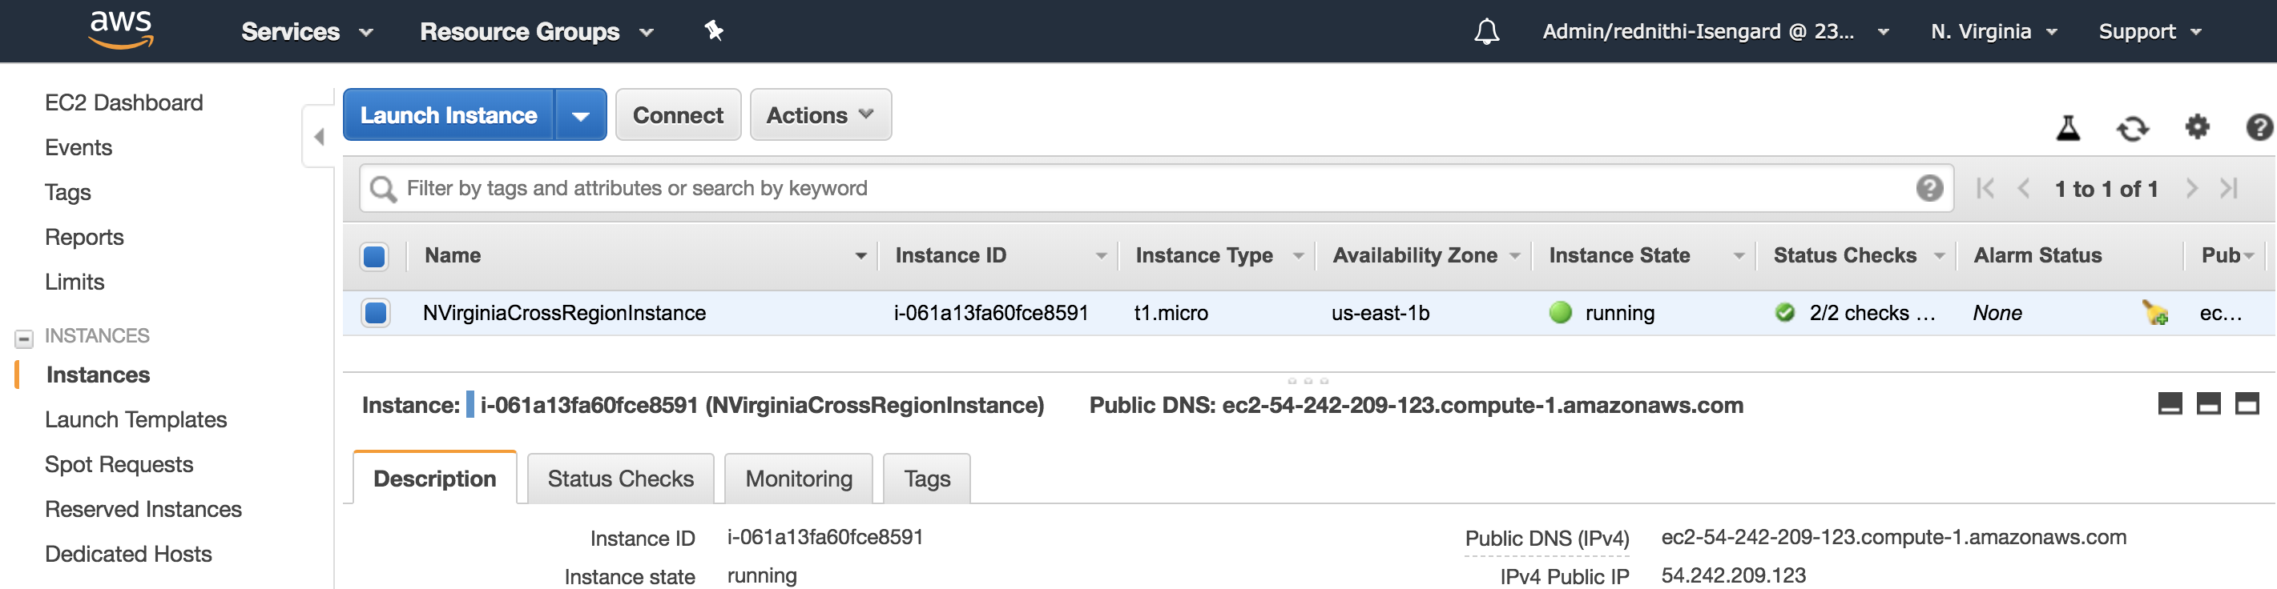Toggle the select-all instances checkbox
Image resolution: width=2277 pixels, height=589 pixels.
375,257
